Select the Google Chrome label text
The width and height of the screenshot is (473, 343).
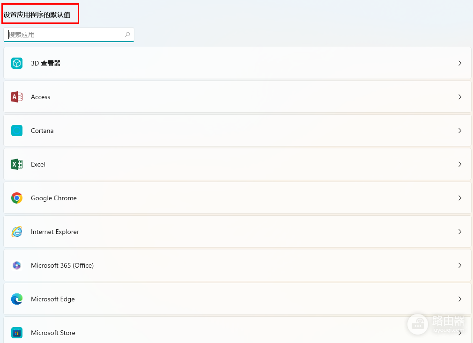(x=54, y=198)
